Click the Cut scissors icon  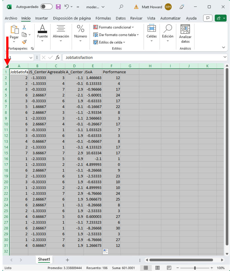point(24,27)
